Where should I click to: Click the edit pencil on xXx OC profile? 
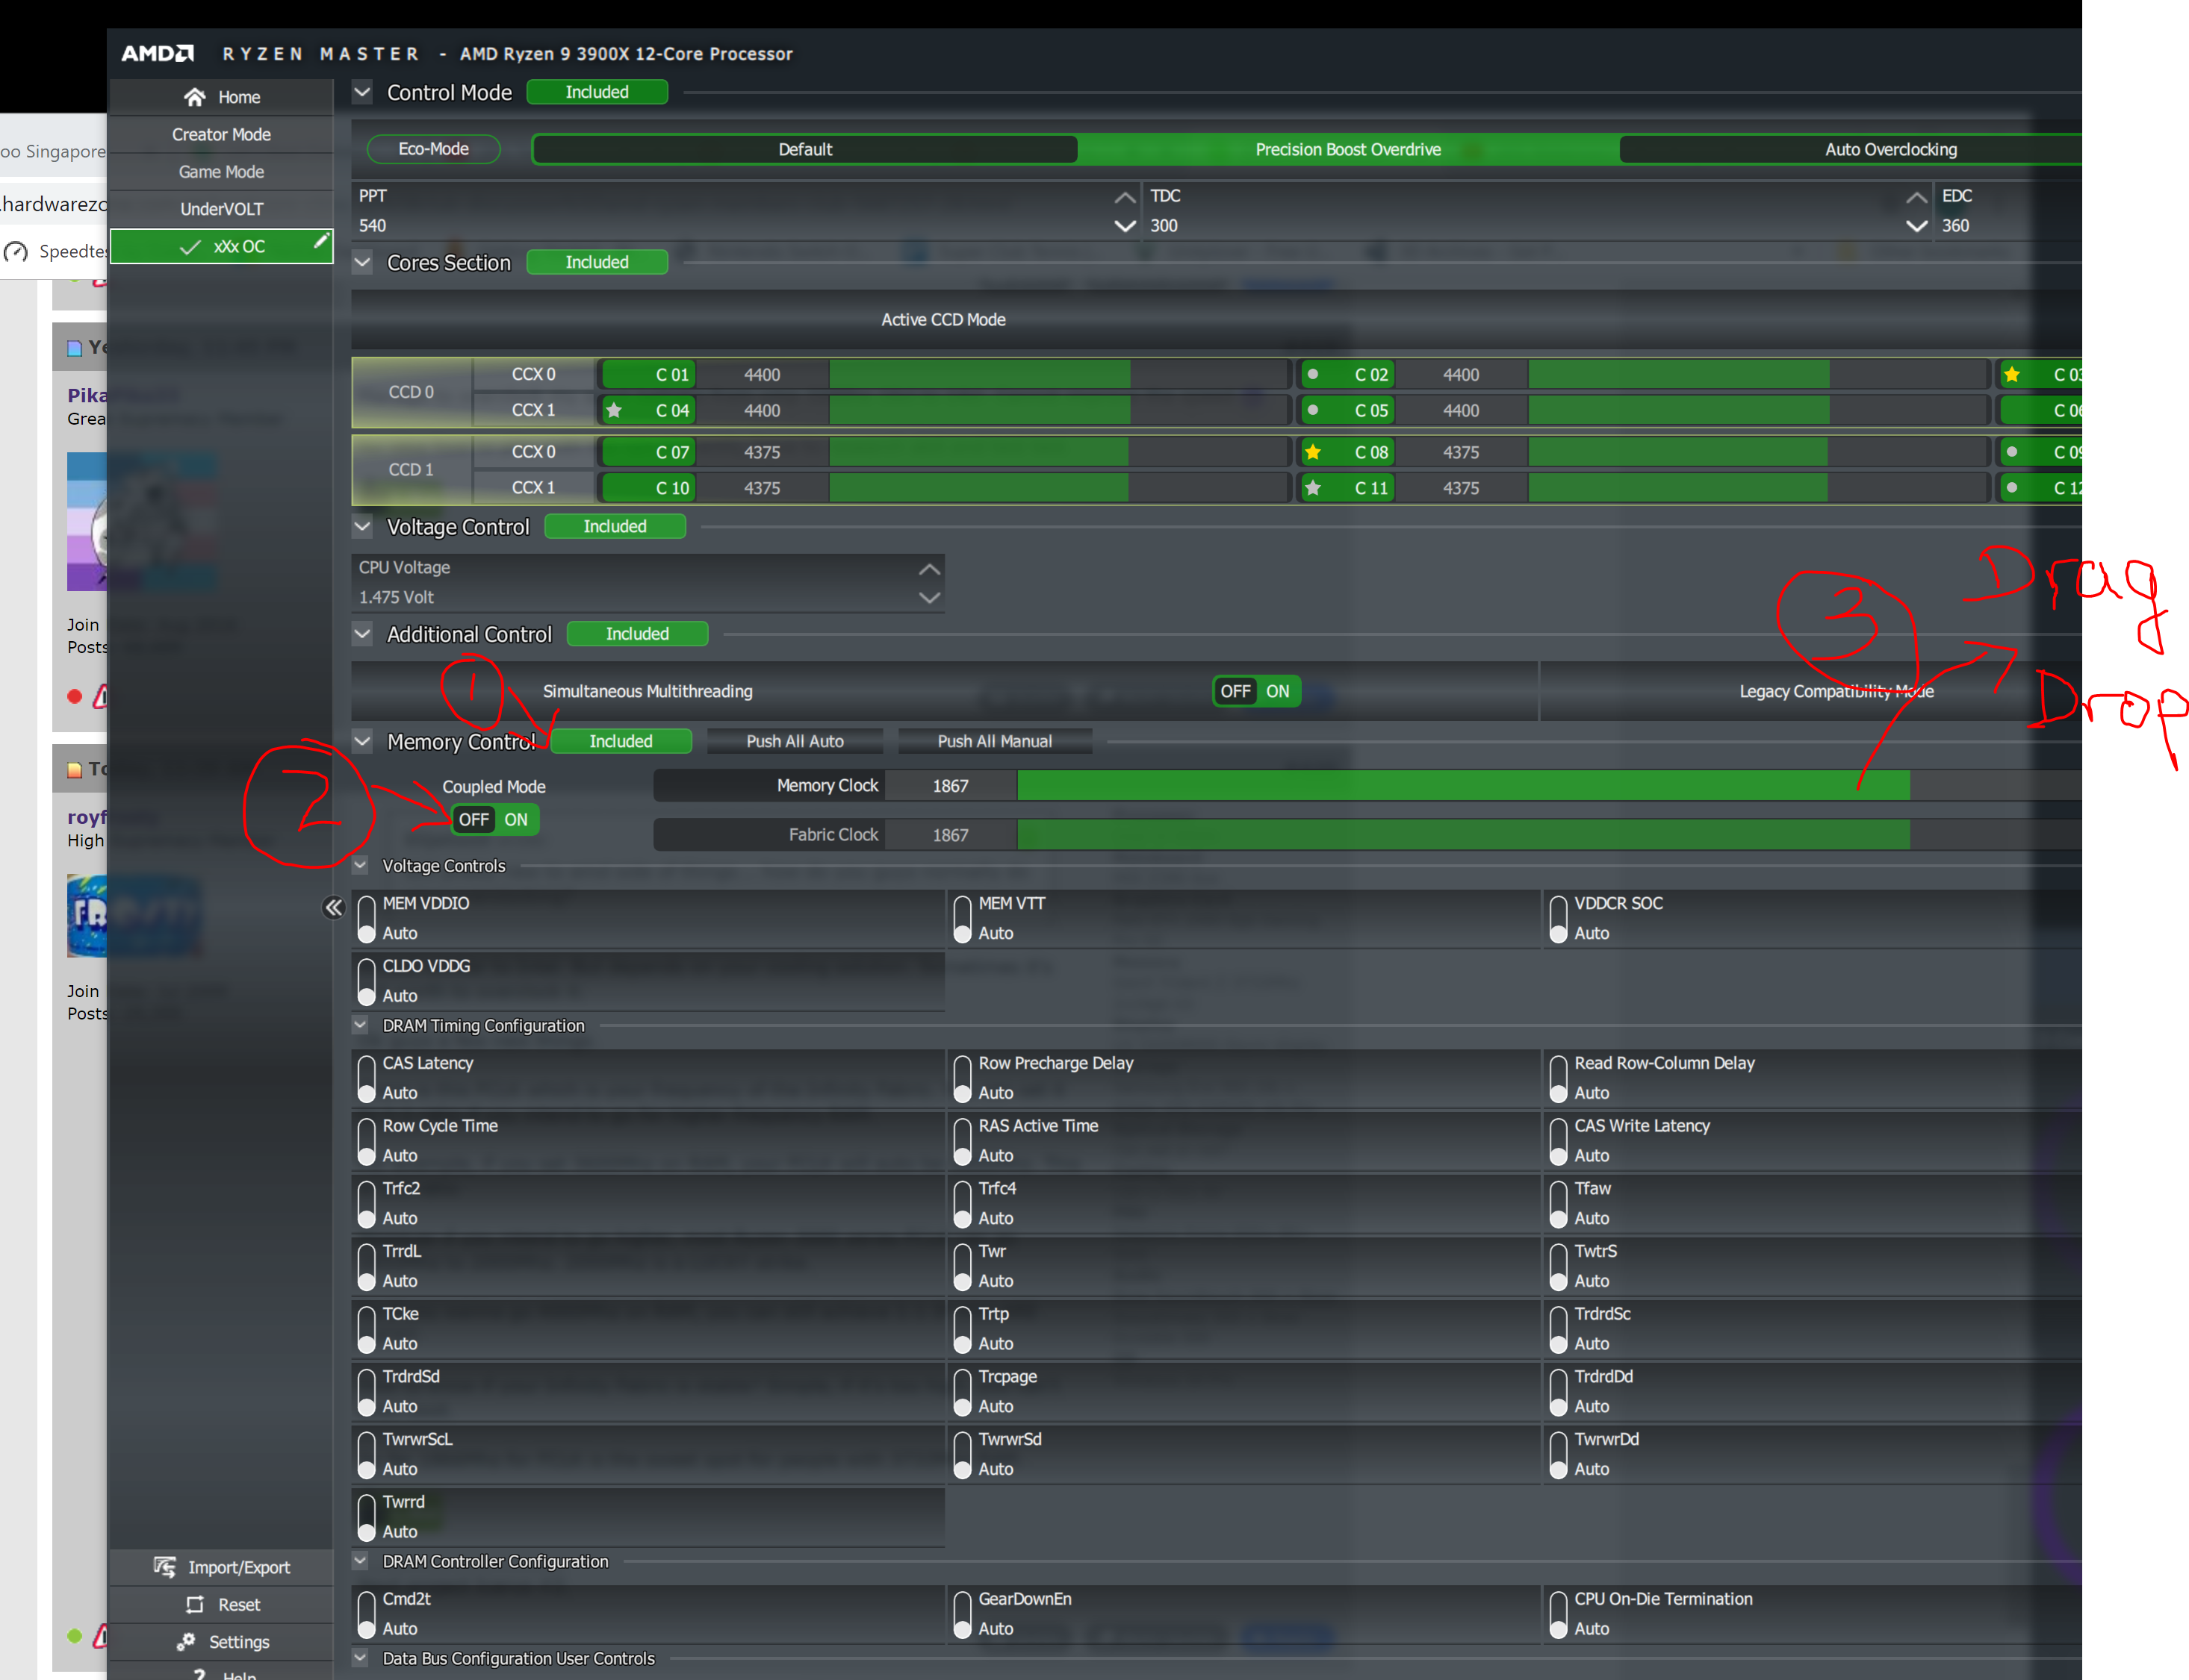[x=320, y=241]
